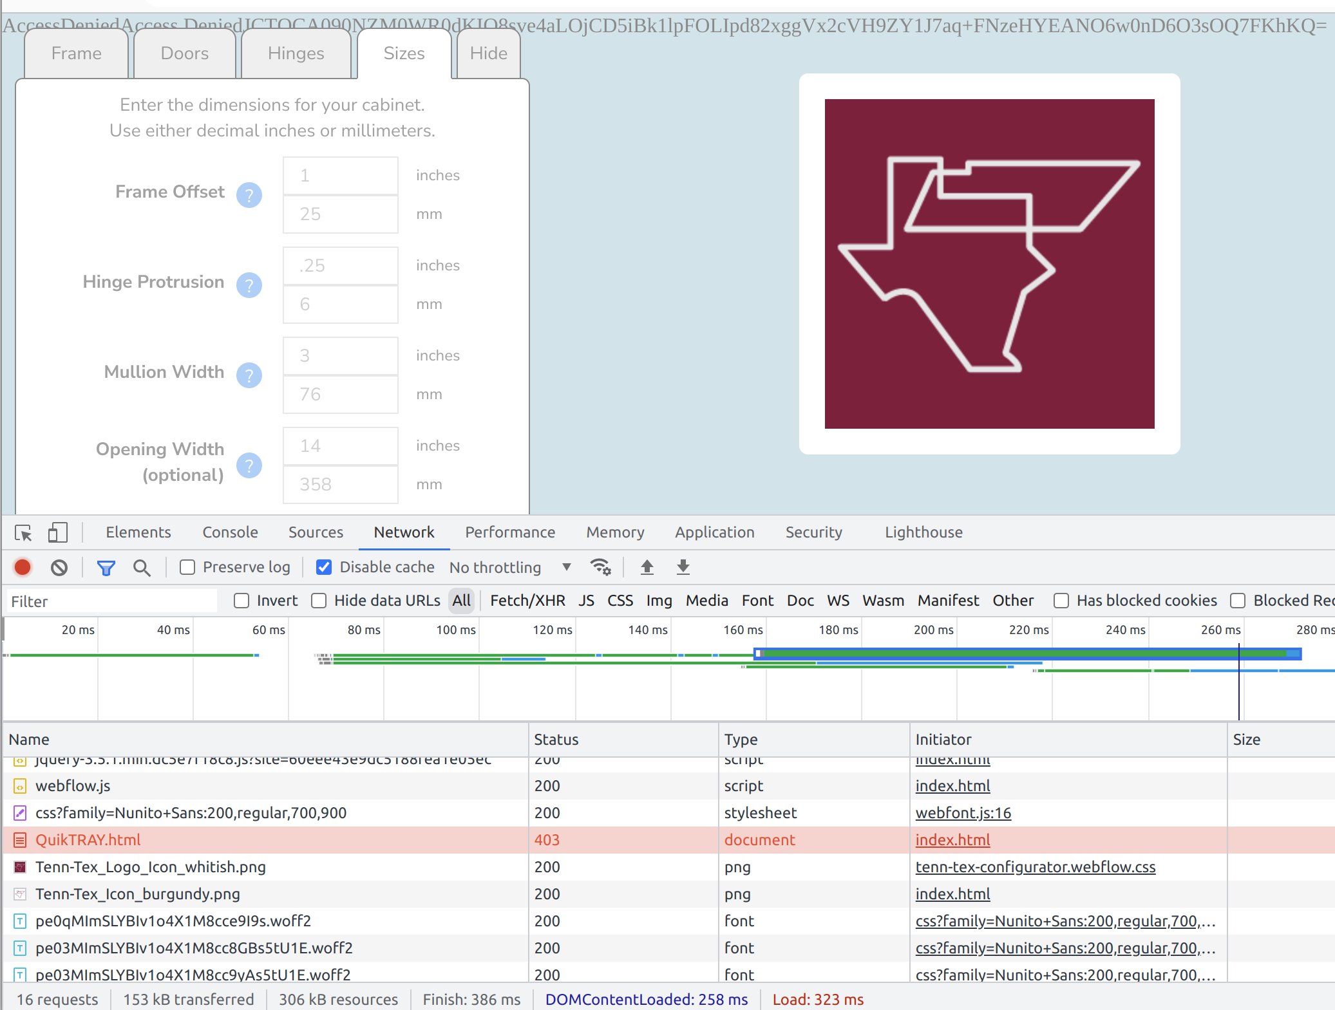Check the Invert filter checkbox
Viewport: 1335px width, 1010px height.
tap(241, 601)
